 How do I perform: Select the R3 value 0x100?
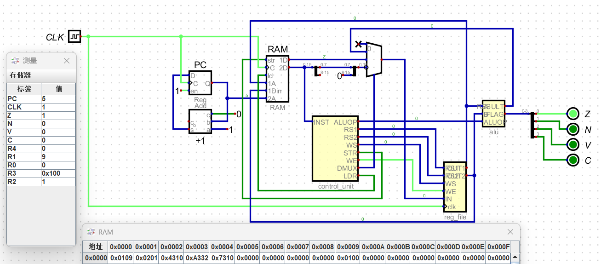[58, 173]
